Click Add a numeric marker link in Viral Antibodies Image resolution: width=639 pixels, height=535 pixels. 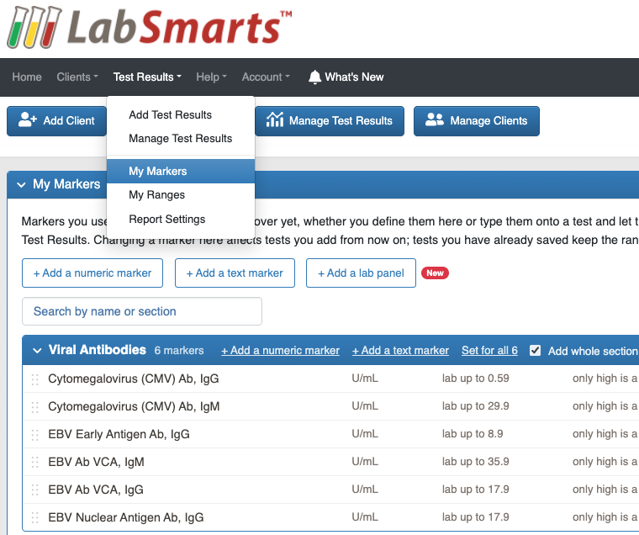click(x=280, y=350)
